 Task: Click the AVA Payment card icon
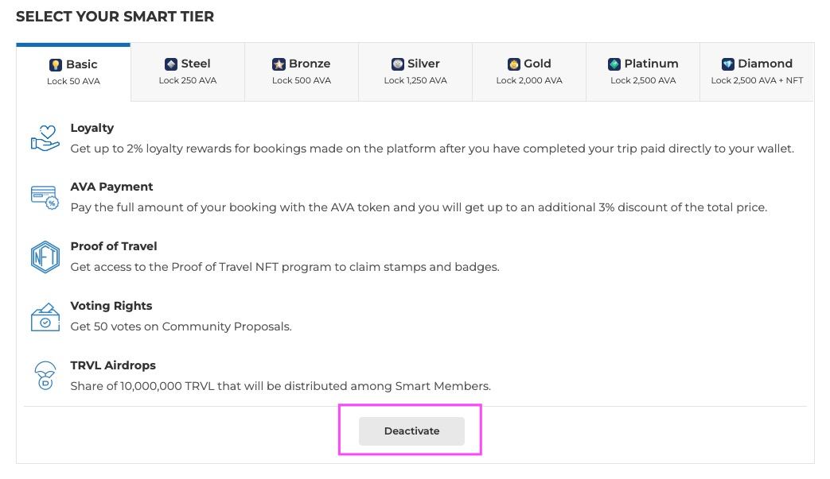pos(45,197)
